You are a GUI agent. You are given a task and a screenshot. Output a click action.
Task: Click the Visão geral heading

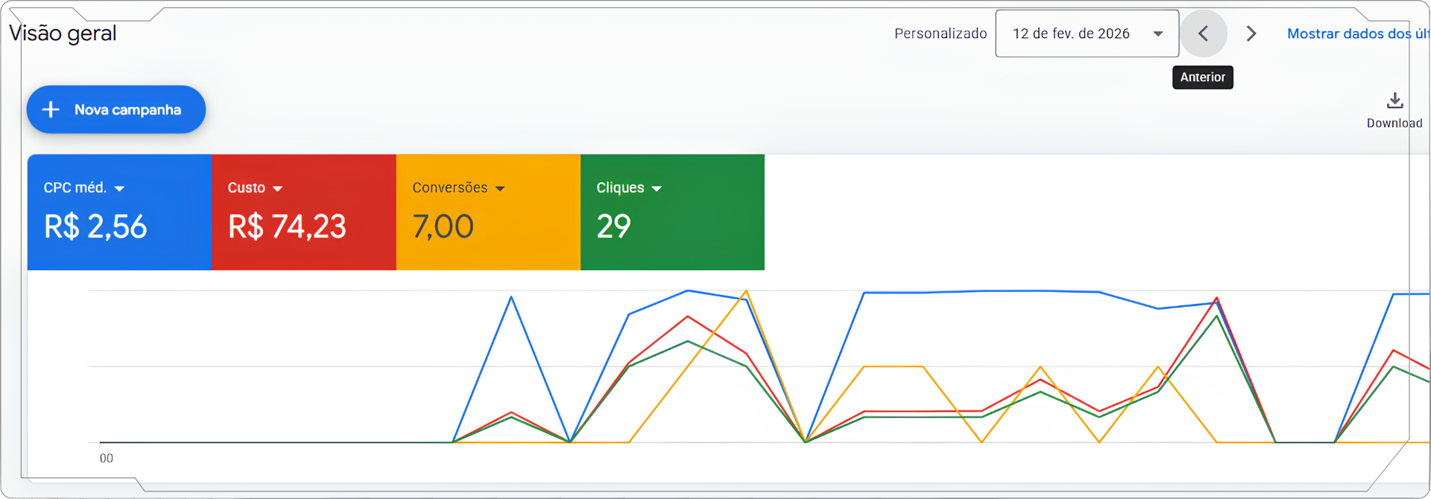[x=63, y=34]
